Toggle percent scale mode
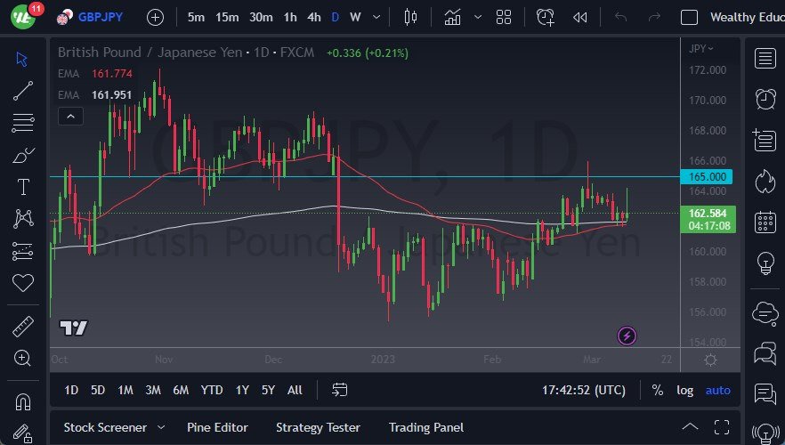 (x=657, y=390)
